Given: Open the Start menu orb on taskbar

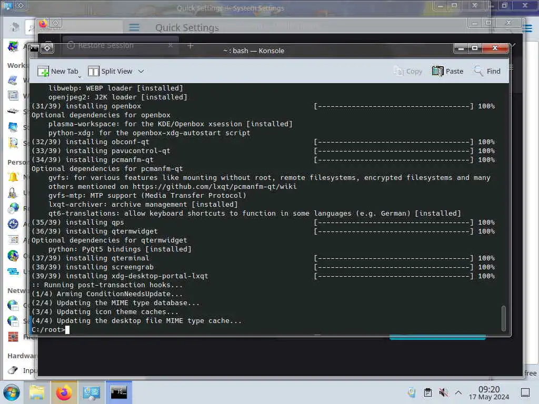Looking at the screenshot, I should point(12,392).
